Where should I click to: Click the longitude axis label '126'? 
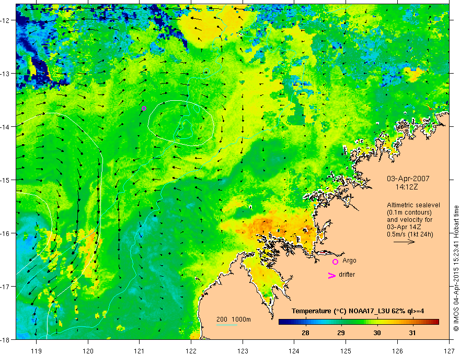click(397, 351)
